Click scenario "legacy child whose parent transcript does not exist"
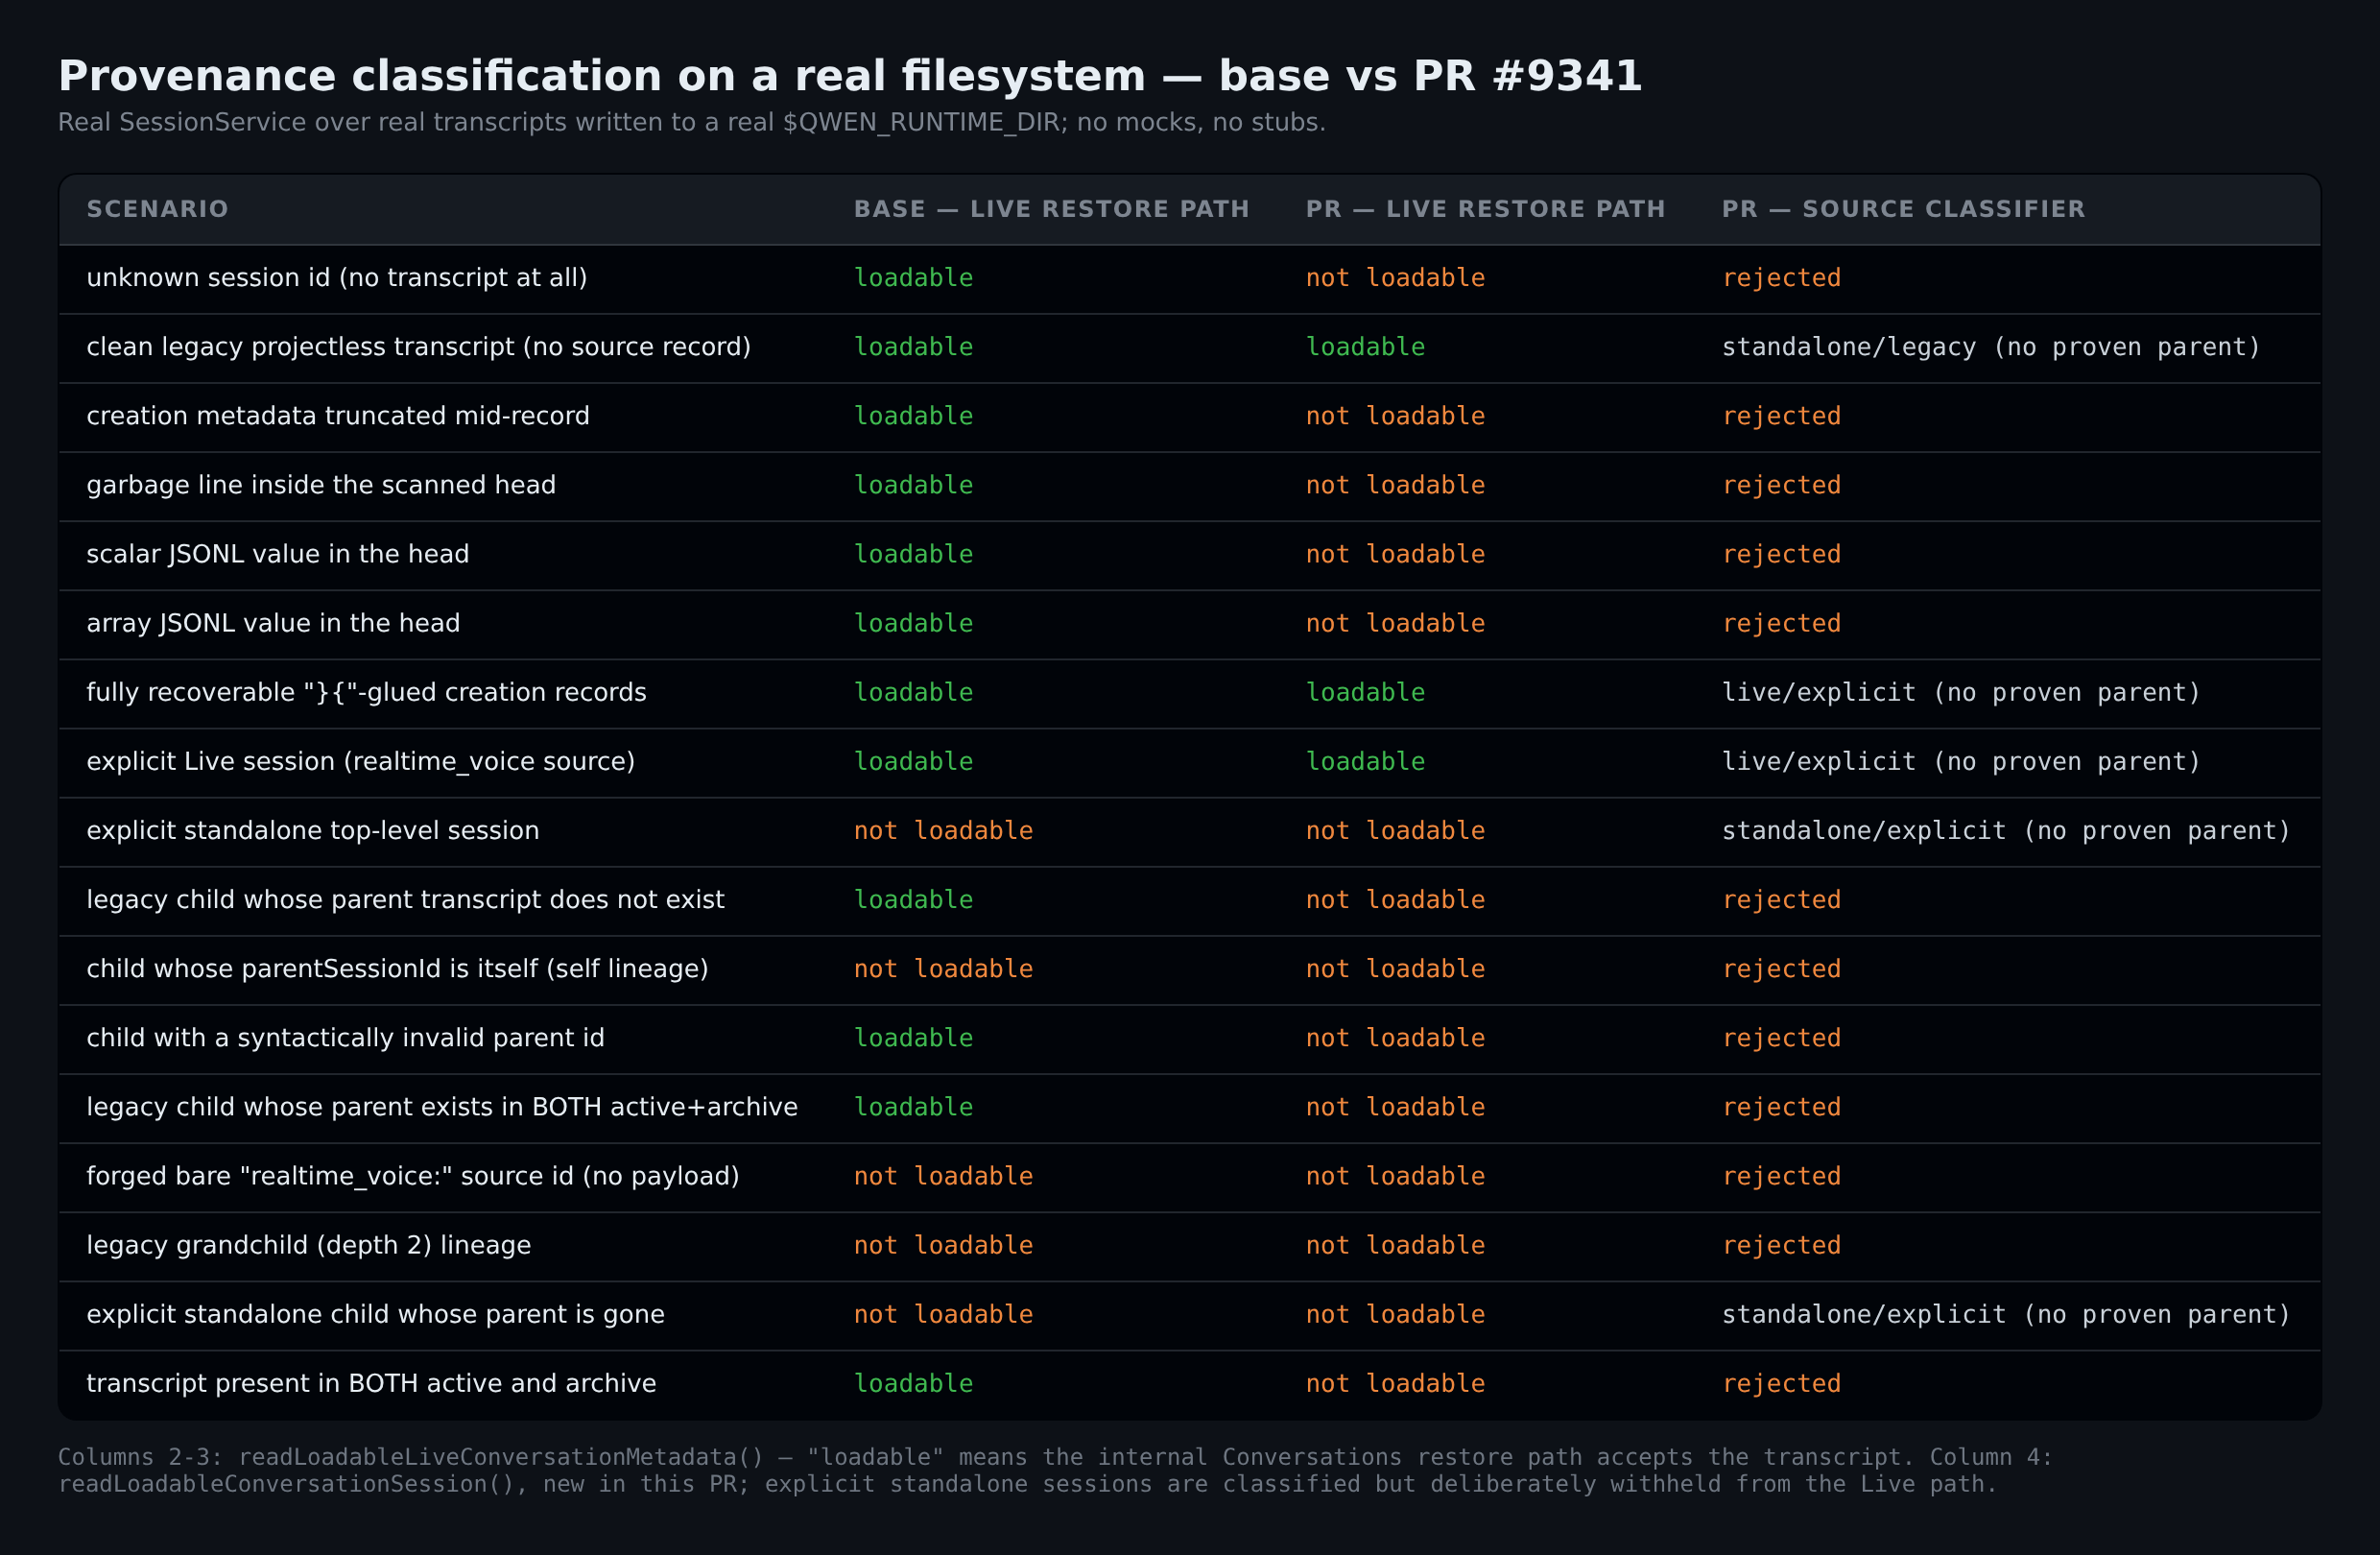The width and height of the screenshot is (2380, 1555). click(x=405, y=899)
